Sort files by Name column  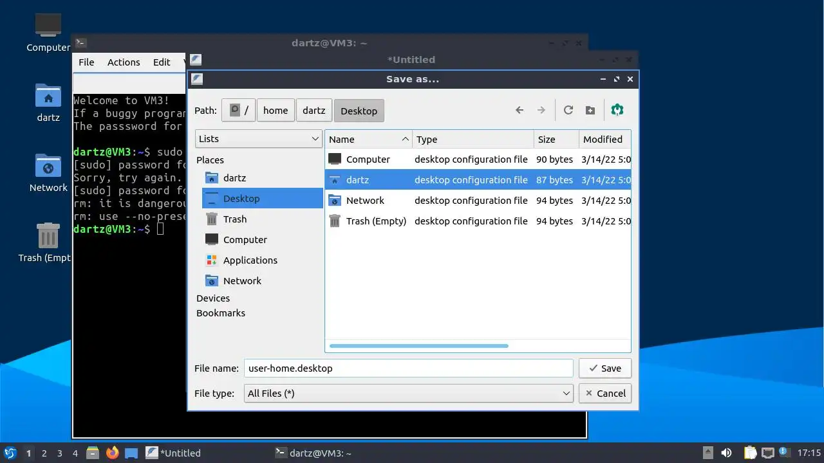(x=369, y=139)
